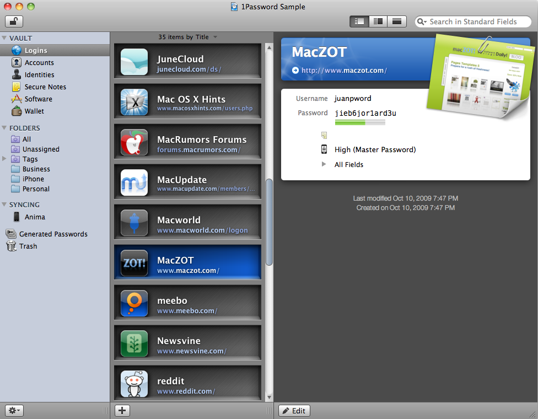This screenshot has width=538, height=419.
Task: Click the 1Password Sample title bar document icon
Action: [x=234, y=7]
